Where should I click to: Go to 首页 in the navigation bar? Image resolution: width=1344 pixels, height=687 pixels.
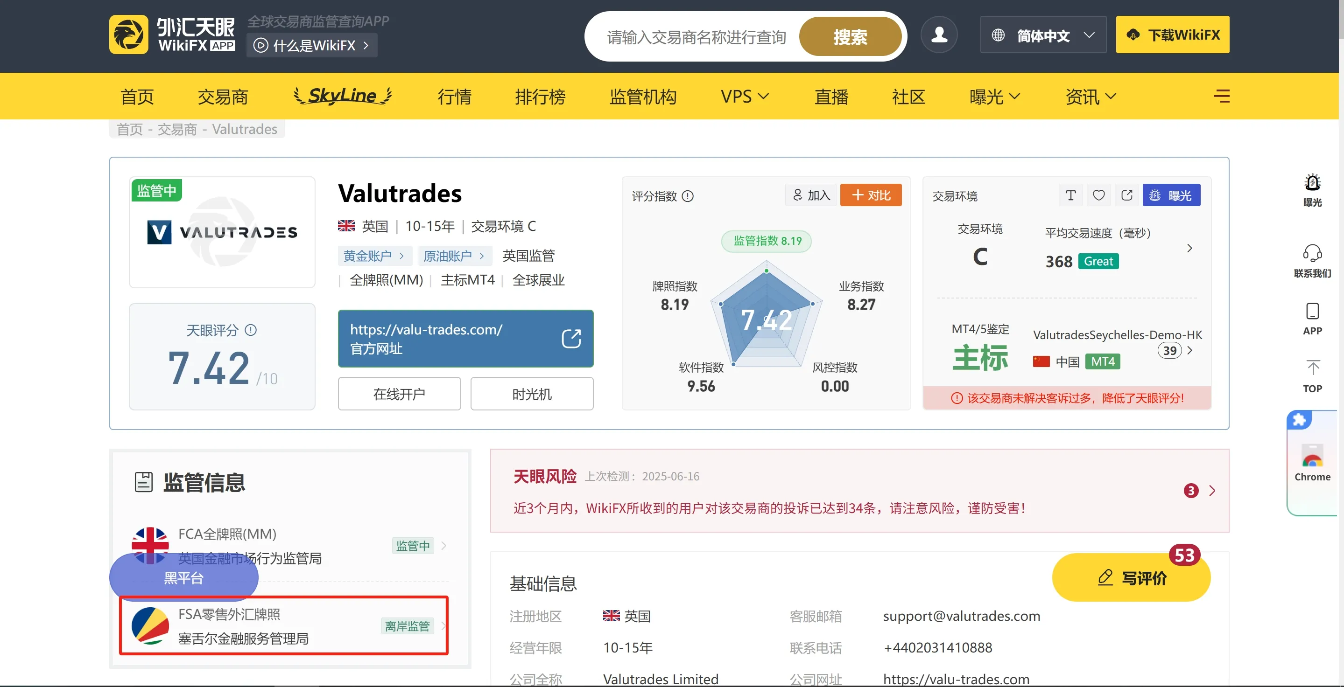click(x=137, y=97)
